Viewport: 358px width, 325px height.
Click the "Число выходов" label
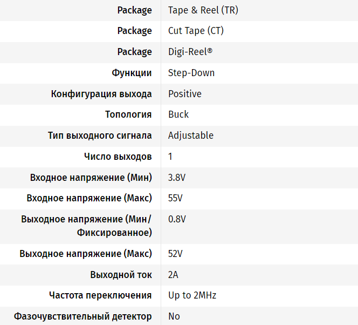coord(118,157)
